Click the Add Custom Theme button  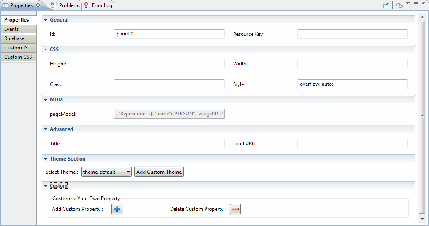(x=159, y=172)
